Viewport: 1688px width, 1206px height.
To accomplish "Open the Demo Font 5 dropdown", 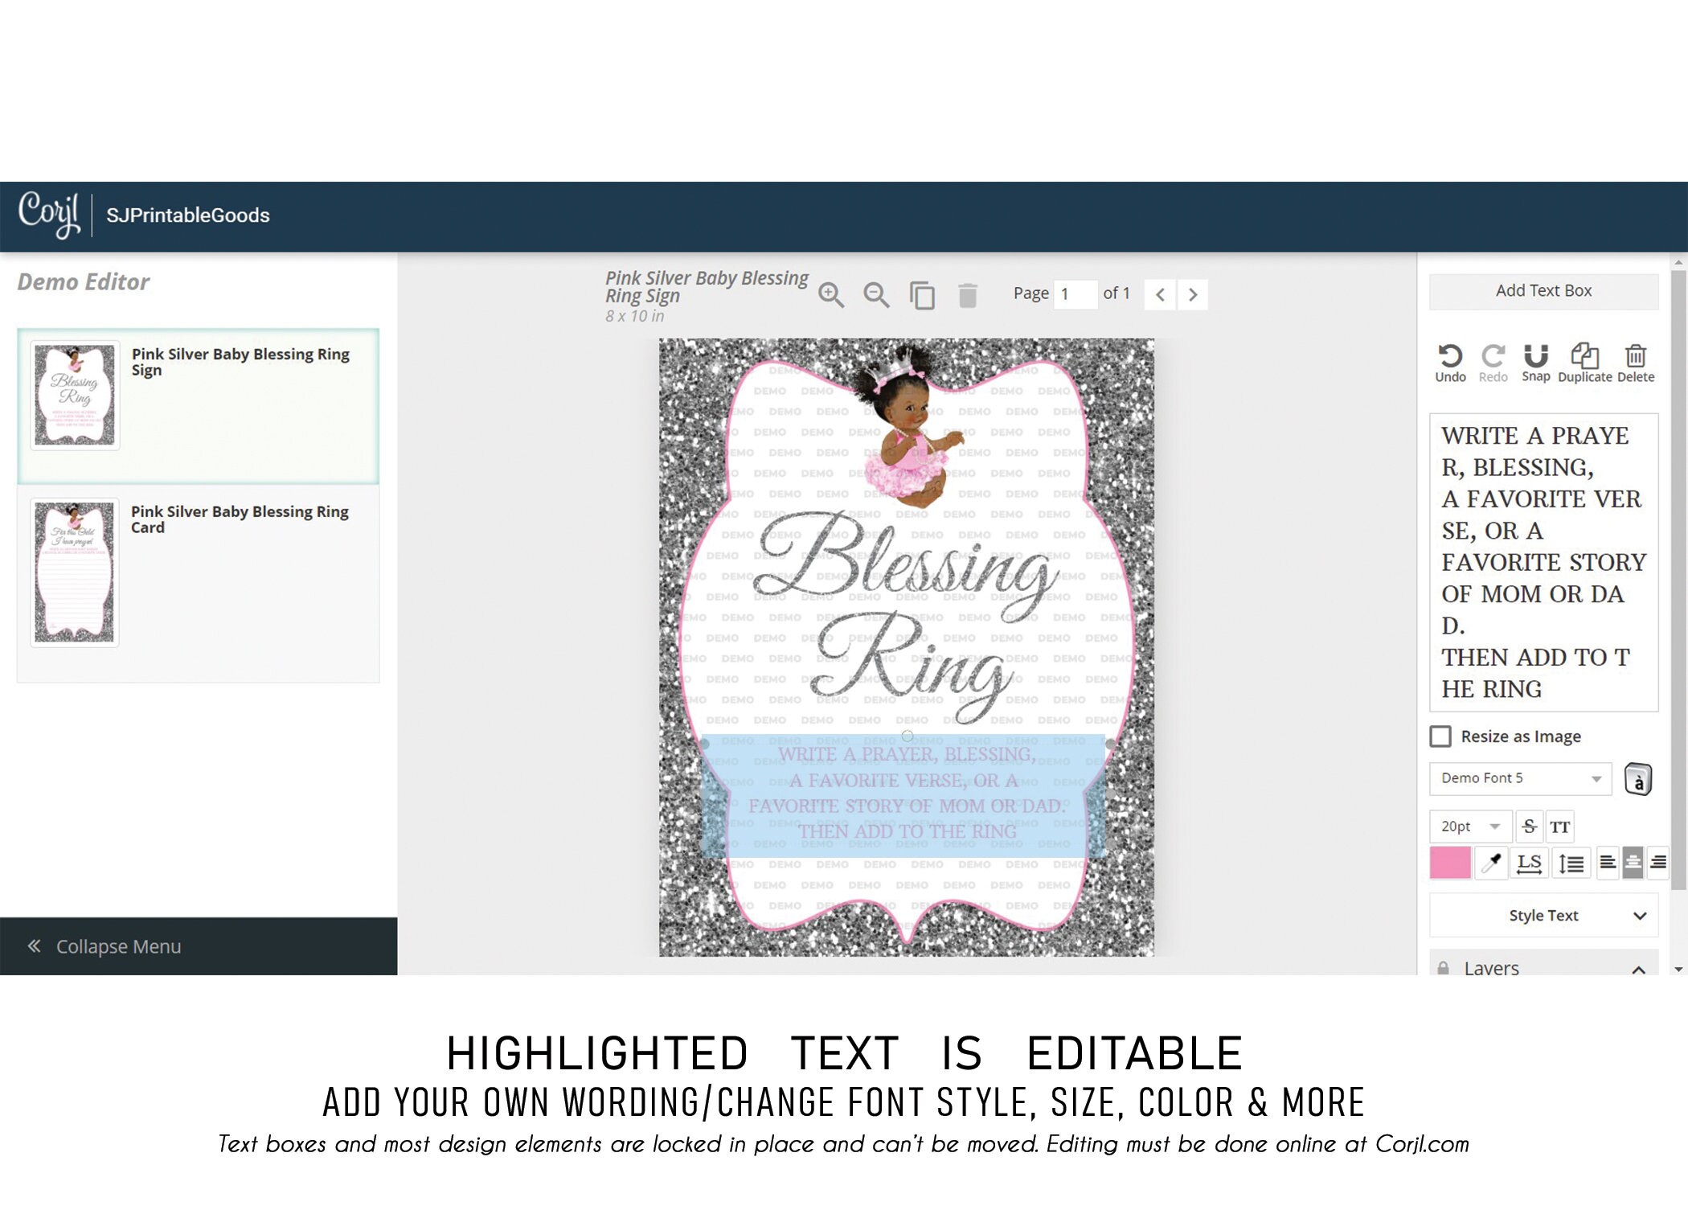I will point(1520,778).
